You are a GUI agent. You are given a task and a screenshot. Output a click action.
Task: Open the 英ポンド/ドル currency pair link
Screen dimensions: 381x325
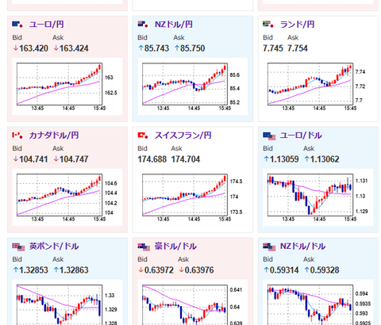54,247
